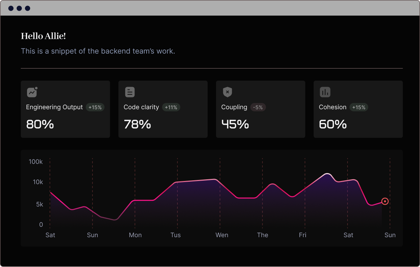Viewport: 420px width, 267px height.
Task: Click the 0 y-axis label
Action: coord(41,225)
